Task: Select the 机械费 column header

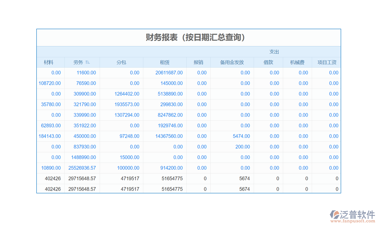Action: click(298, 62)
